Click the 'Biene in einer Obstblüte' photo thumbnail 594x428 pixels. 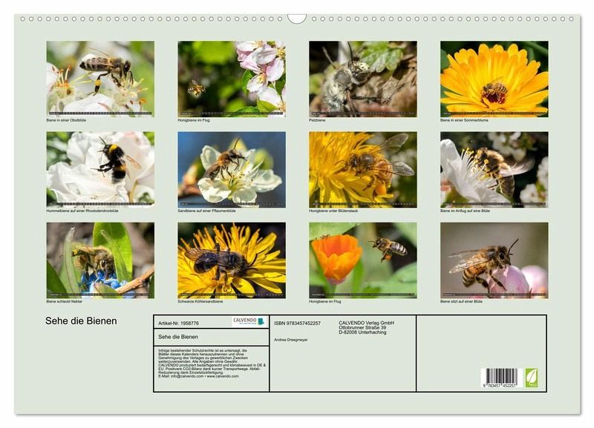coord(100,79)
